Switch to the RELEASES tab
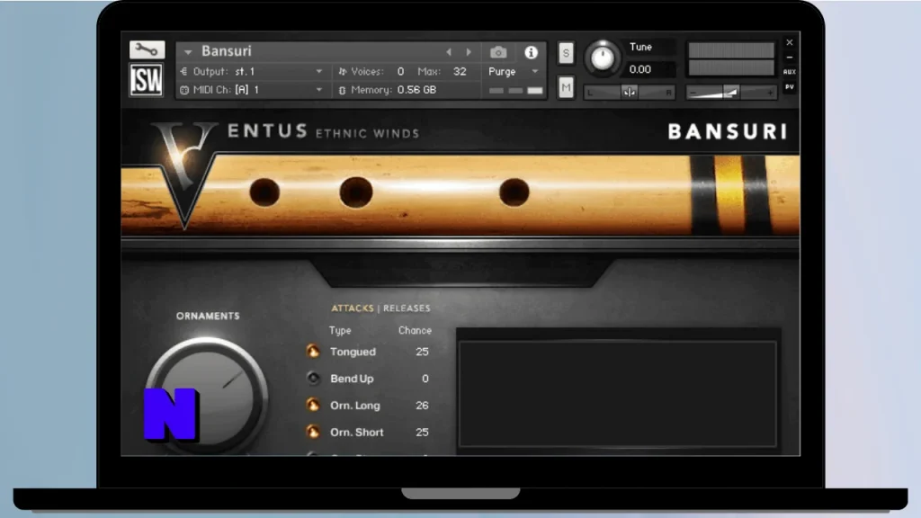 click(407, 308)
